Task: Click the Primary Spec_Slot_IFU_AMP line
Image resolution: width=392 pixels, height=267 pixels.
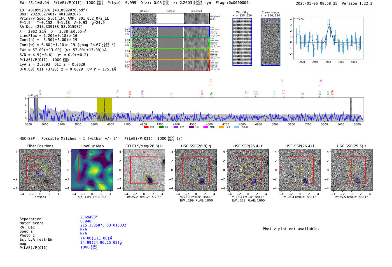Action: click(64, 18)
